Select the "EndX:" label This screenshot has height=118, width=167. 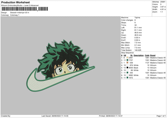[x=124, y=38]
